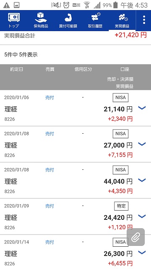Expand the 26,300 円 trade details chevron
Screen dimensions: 151x269
(142, 253)
